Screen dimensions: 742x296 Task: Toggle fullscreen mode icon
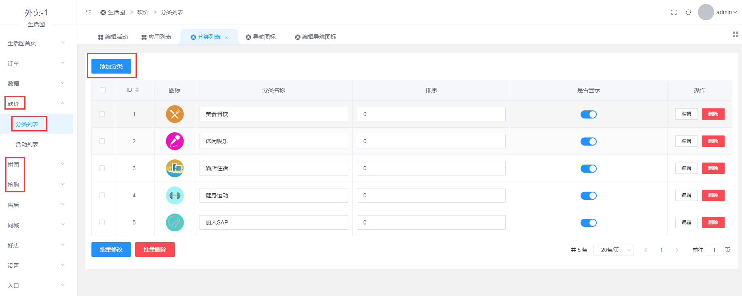(674, 12)
